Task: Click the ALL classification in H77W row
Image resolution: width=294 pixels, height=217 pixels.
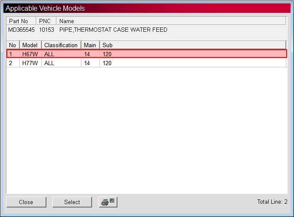Action: pos(49,63)
